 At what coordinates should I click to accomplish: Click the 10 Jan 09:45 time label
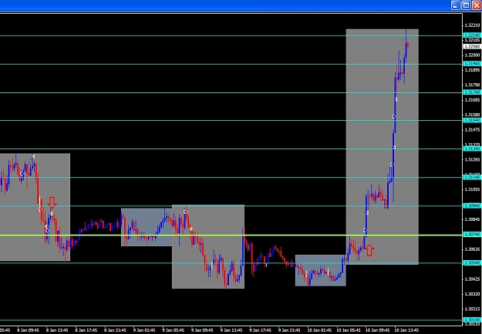tap(377, 330)
